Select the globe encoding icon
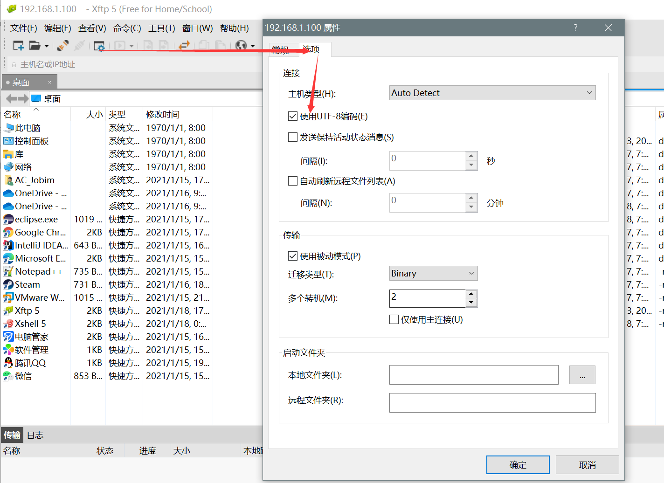 [x=241, y=45]
